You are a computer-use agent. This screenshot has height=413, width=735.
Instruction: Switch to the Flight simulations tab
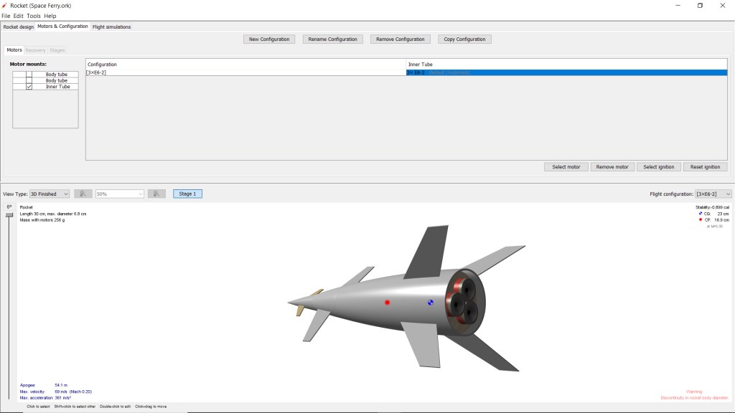click(111, 27)
